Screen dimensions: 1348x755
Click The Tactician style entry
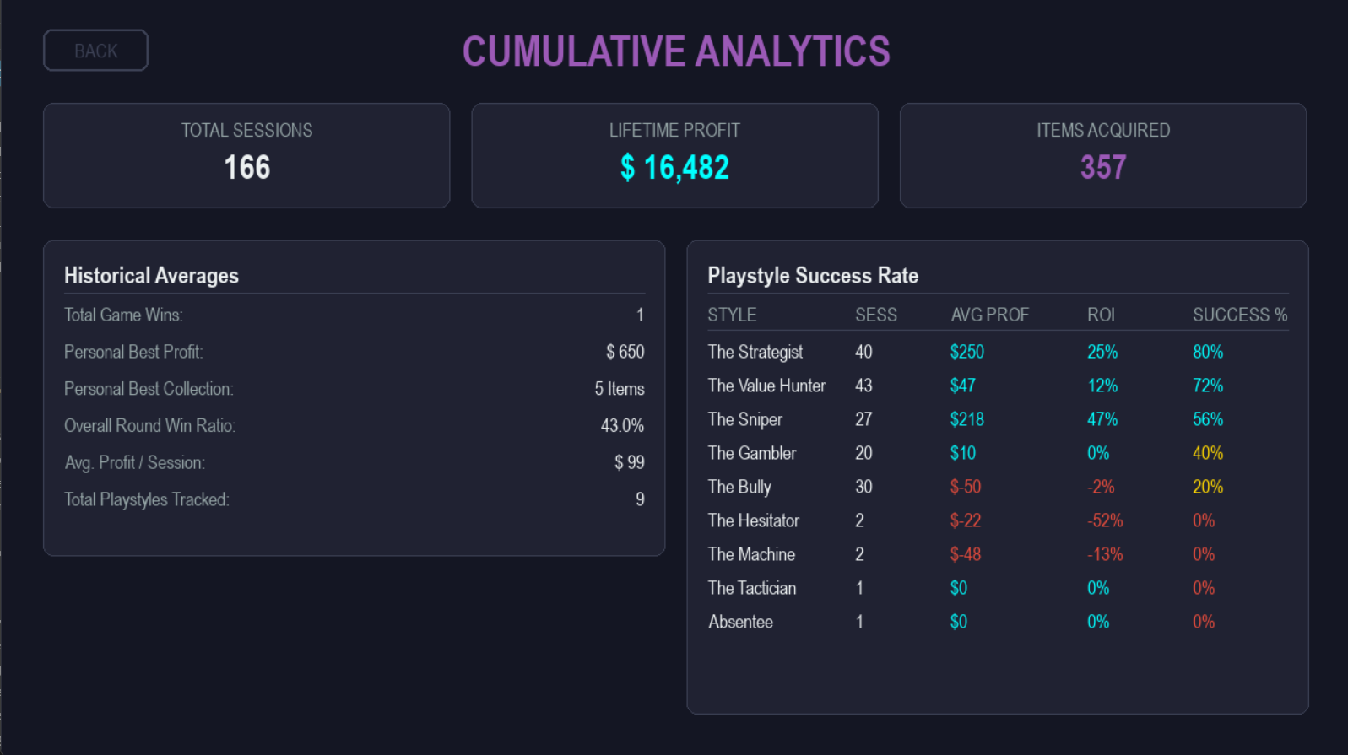[x=752, y=588]
